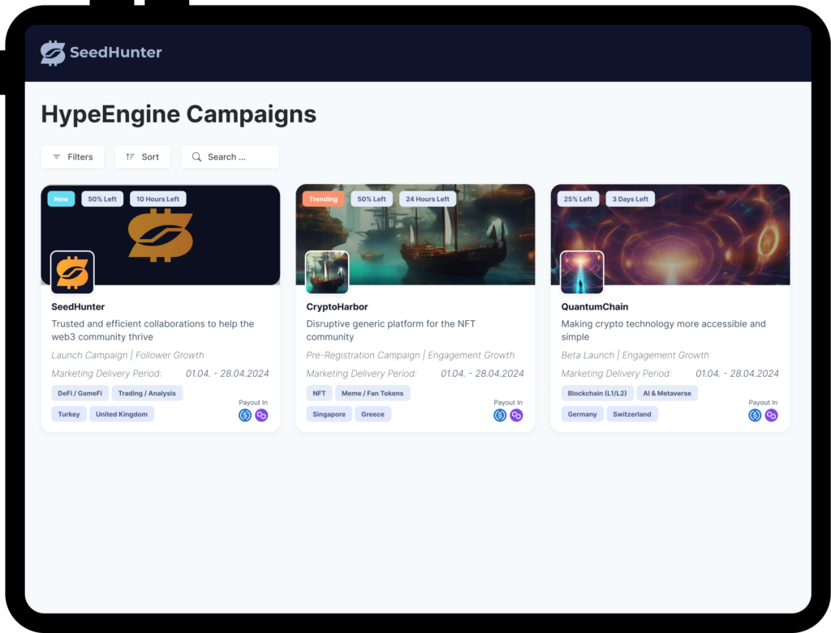The width and height of the screenshot is (831, 633).
Task: Click SeedHunter's Marketing Delivery Period dates
Action: pyautogui.click(x=227, y=374)
